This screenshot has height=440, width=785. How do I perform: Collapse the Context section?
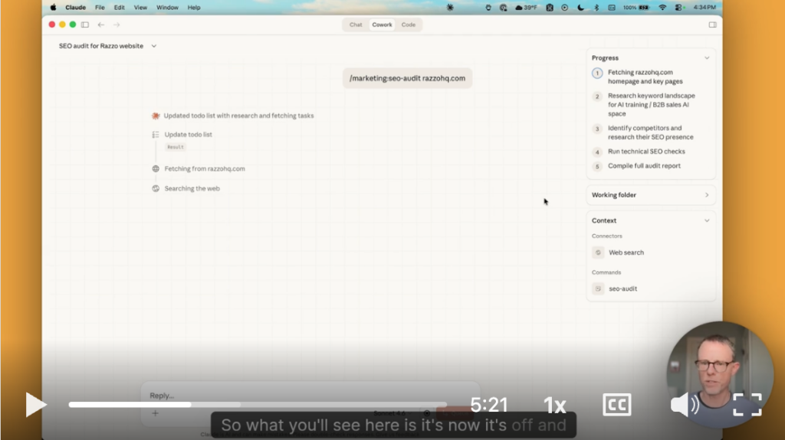click(x=707, y=220)
